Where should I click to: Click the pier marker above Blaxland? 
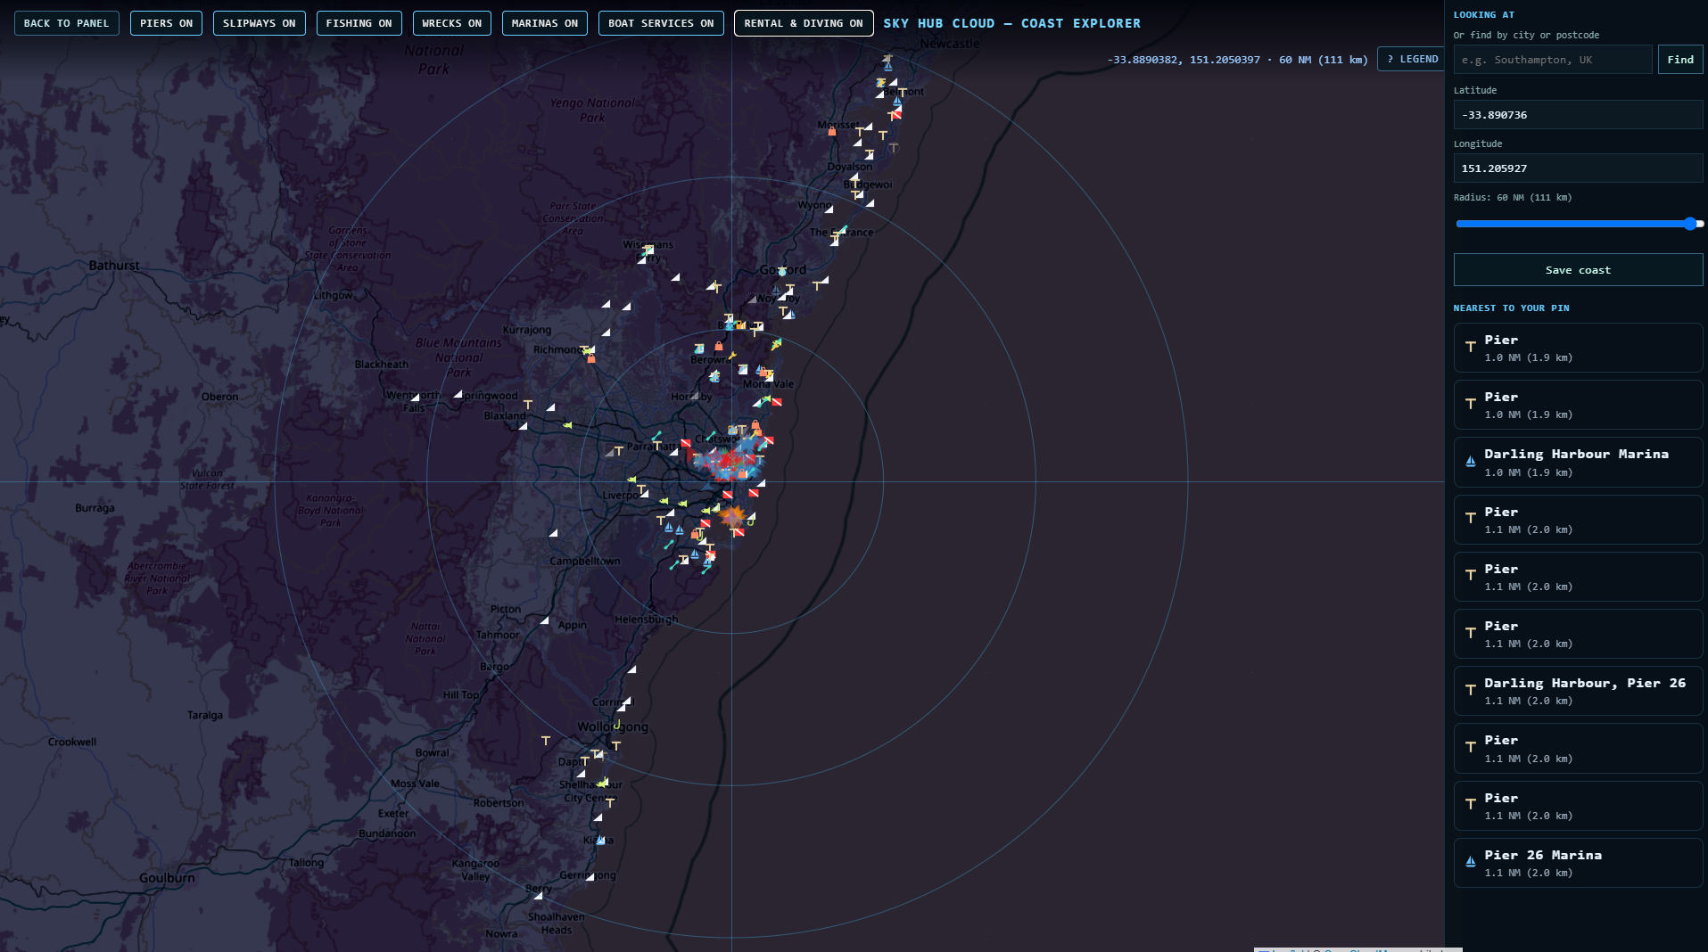pyautogui.click(x=528, y=405)
